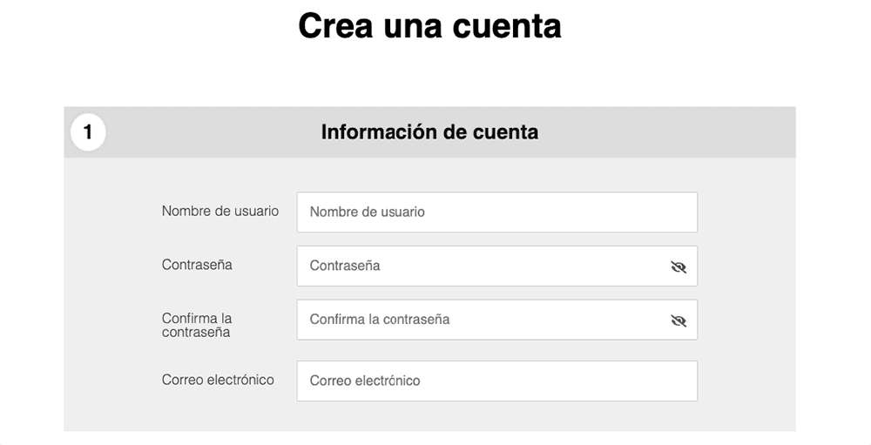The image size is (871, 445).
Task: Click the "Crea una cuenta" page title
Action: point(429,26)
